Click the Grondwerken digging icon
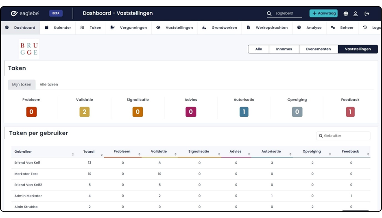382x218 pixels. 204,28
